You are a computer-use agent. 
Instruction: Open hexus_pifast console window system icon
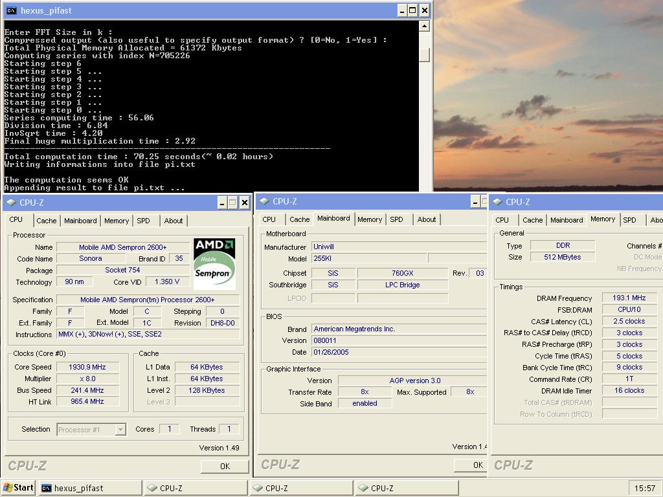[12, 10]
